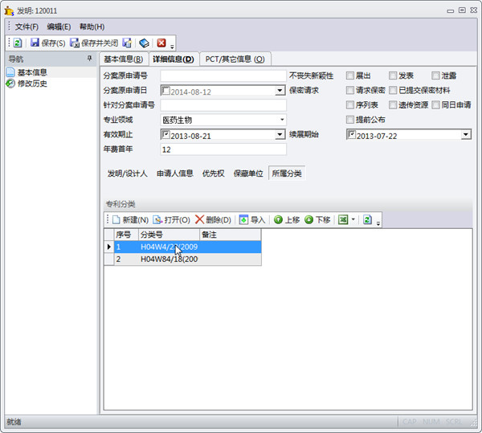
Task: Click 新建(N) new classification icon
Action: (116, 220)
